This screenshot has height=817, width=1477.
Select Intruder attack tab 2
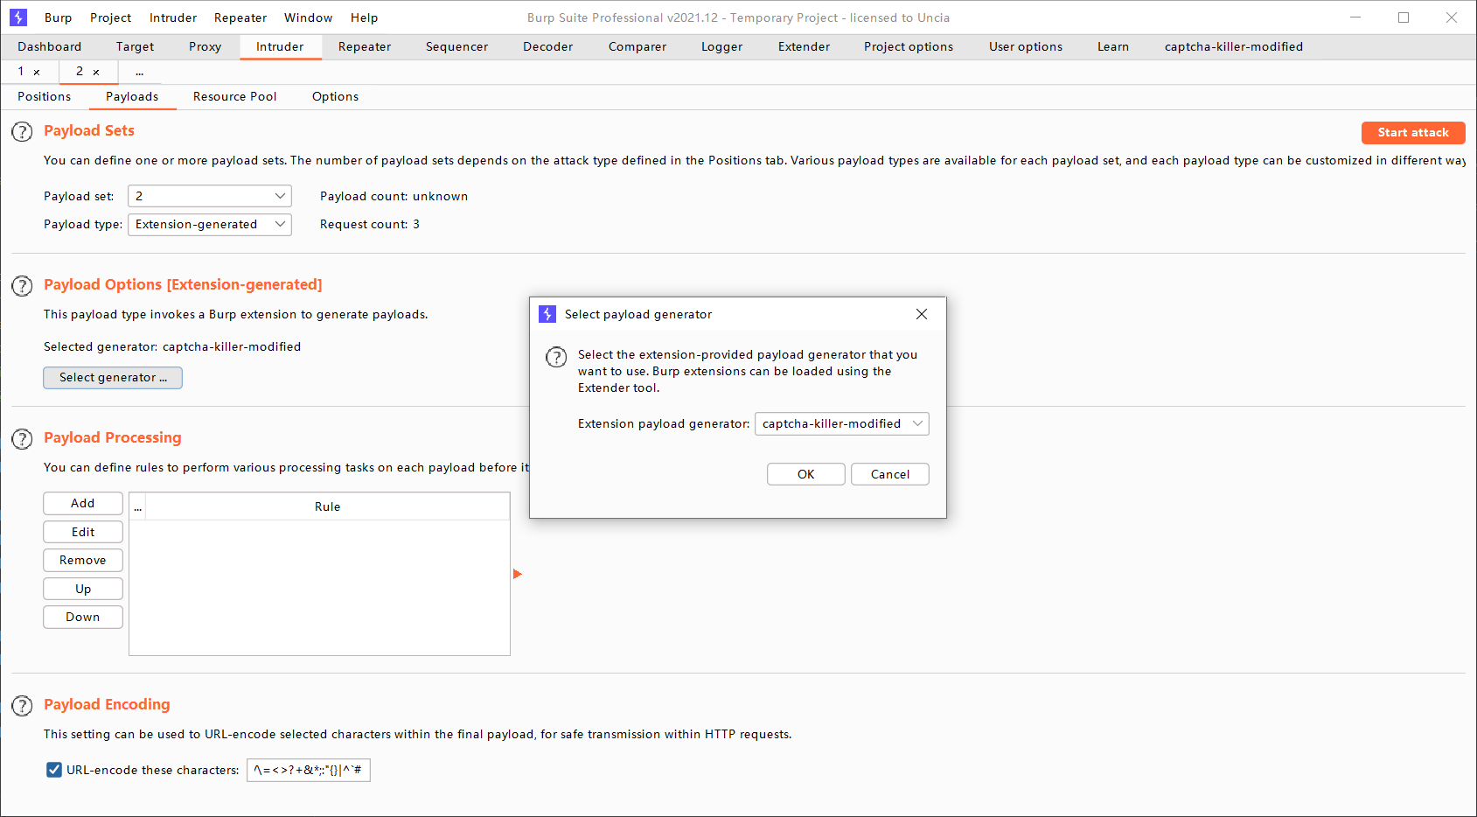[x=80, y=72]
